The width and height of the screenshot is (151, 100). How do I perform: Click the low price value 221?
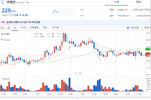pyautogui.click(x=111, y=16)
